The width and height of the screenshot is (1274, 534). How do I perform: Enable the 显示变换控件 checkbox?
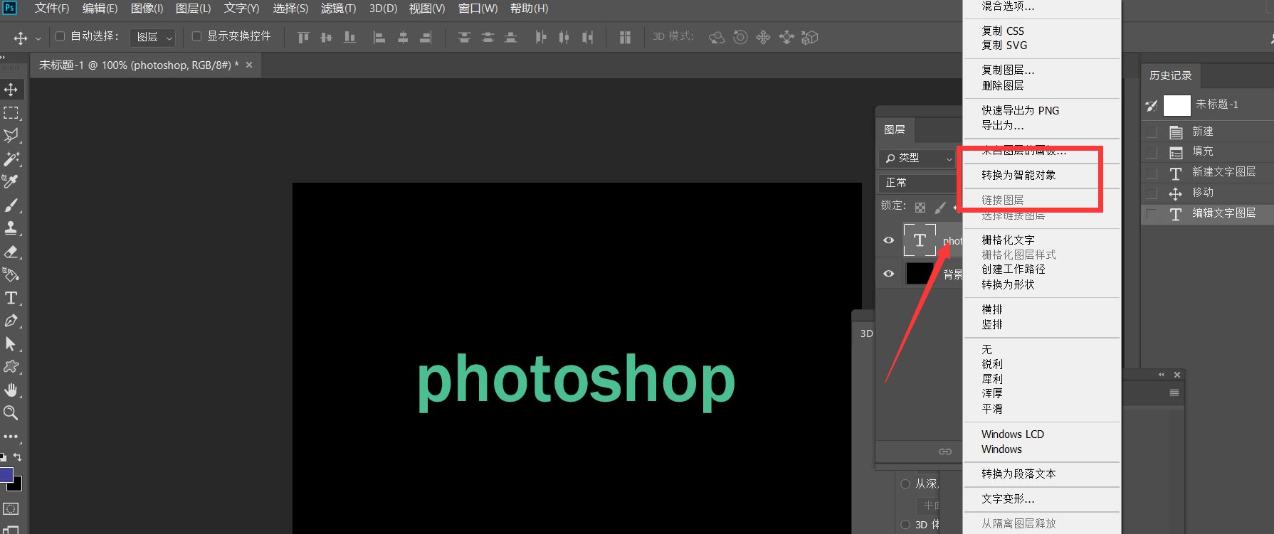197,36
